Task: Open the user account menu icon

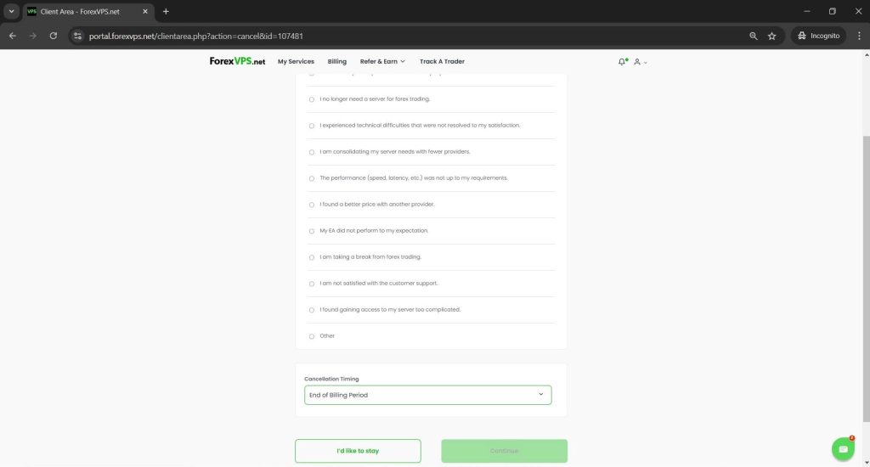Action: 640,62
